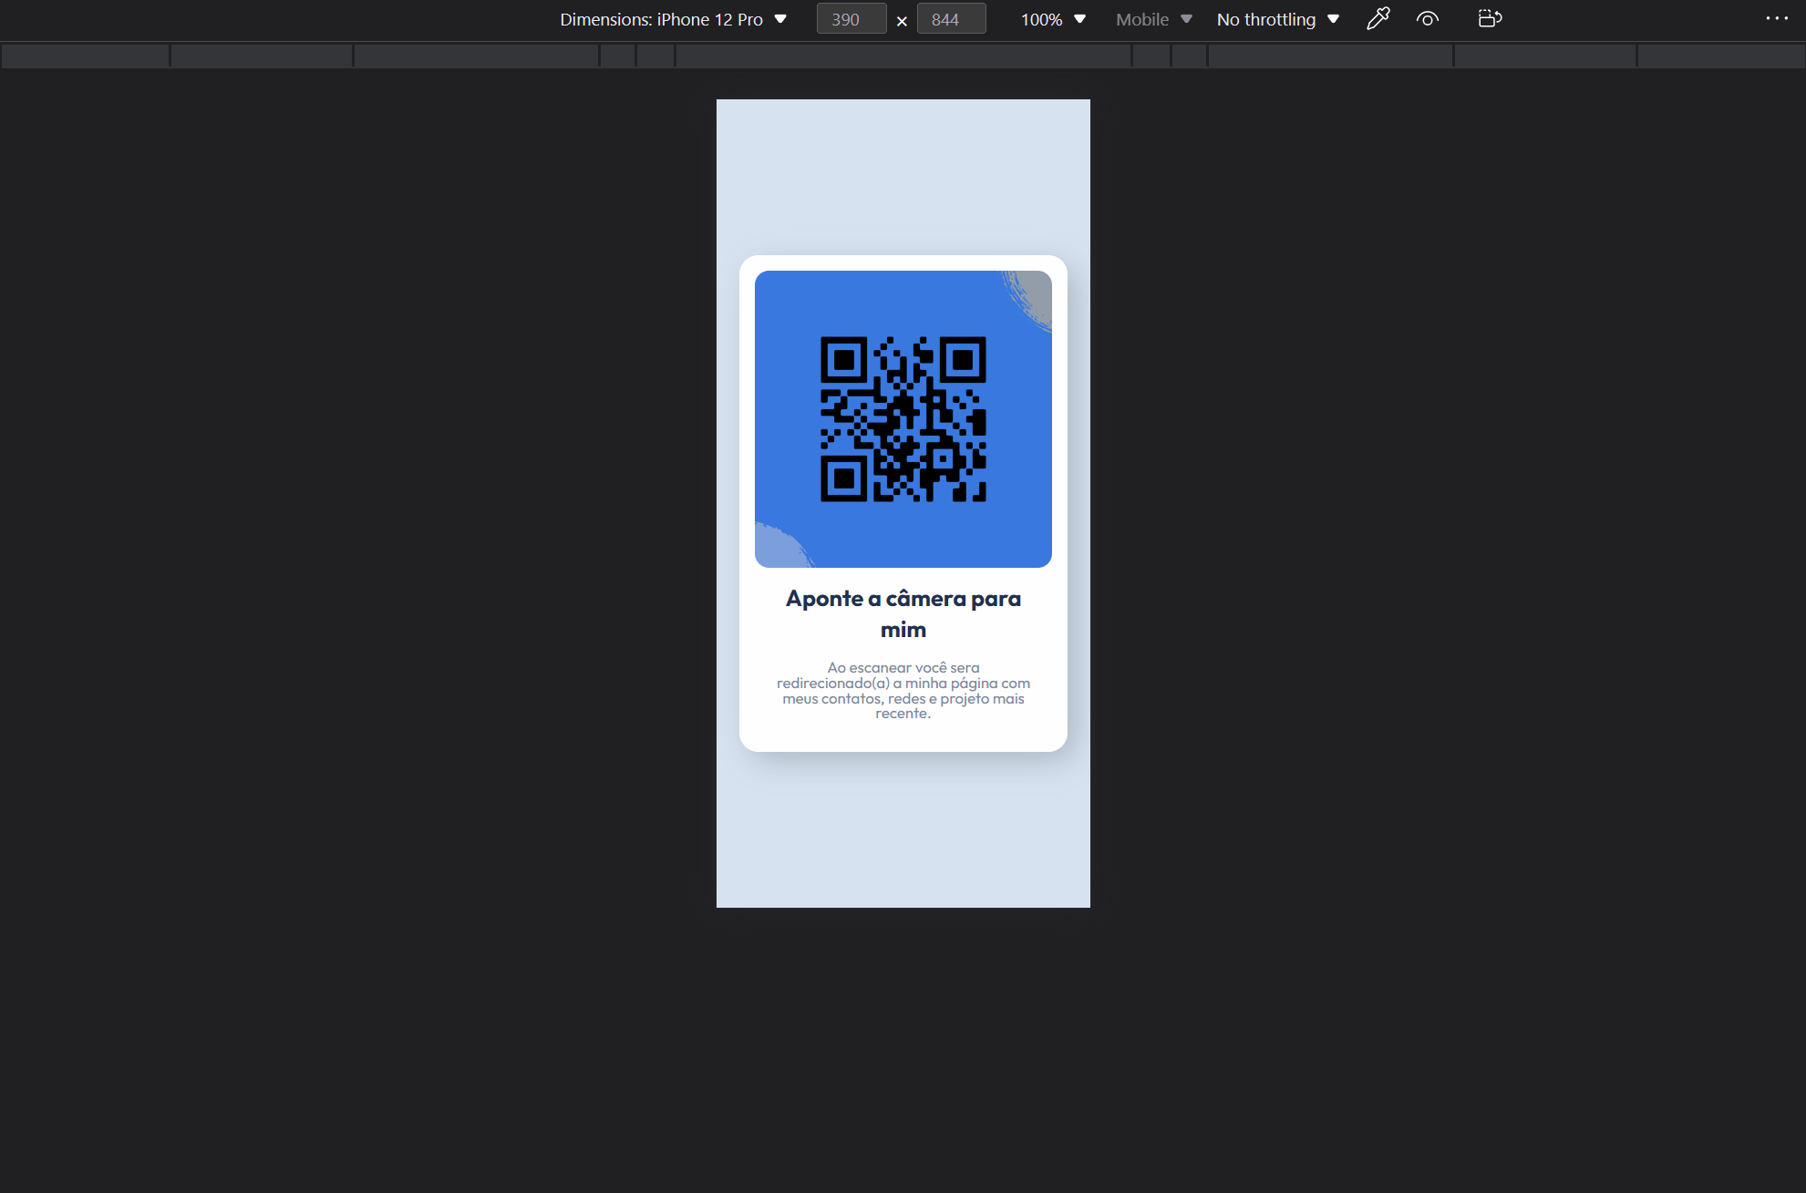This screenshot has width=1806, height=1193.
Task: Click the black QR code image
Action: (x=903, y=419)
